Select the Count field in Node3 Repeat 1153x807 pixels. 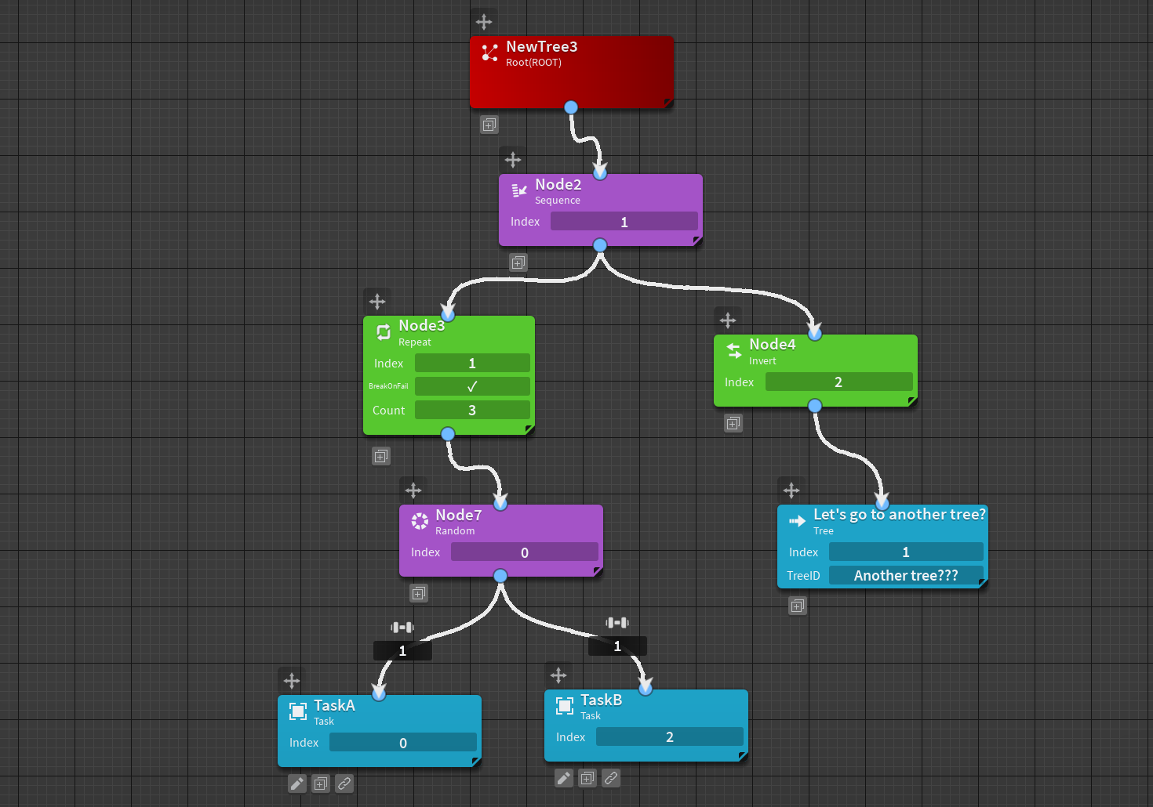[x=472, y=410]
